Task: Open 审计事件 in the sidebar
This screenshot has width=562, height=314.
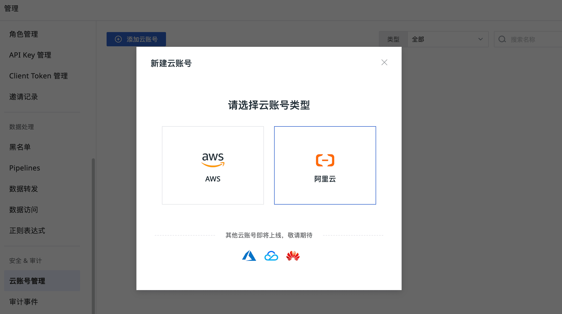Action: [24, 302]
